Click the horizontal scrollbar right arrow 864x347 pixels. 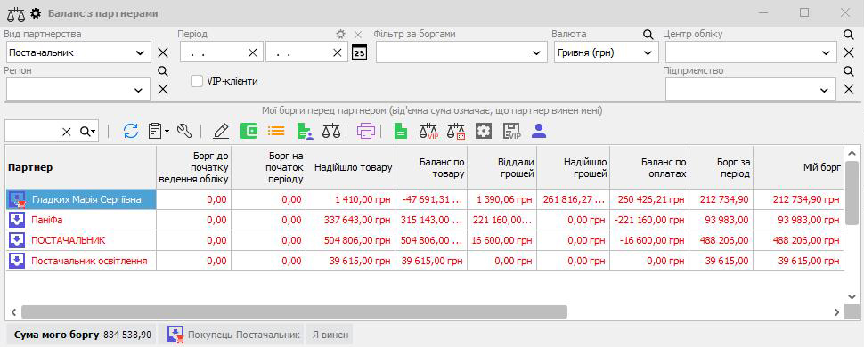coord(836,311)
